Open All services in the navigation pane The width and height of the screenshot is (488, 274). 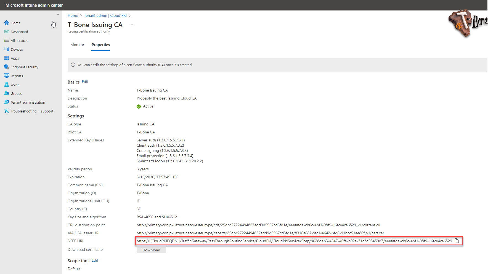click(19, 40)
